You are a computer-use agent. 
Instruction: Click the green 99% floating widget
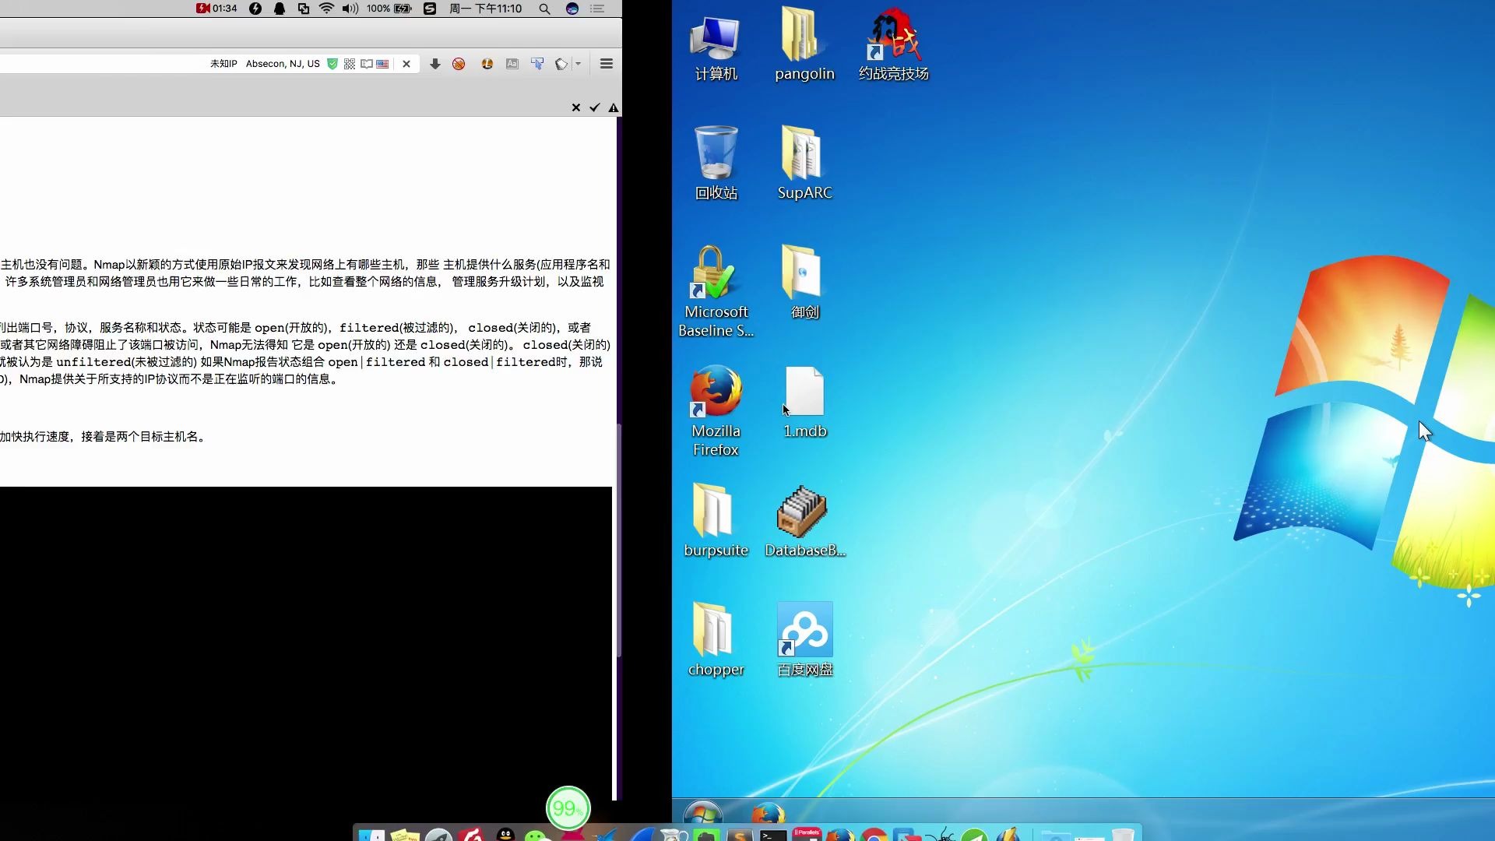coord(568,808)
